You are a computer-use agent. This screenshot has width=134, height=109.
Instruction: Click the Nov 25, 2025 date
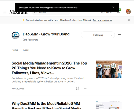18,89
